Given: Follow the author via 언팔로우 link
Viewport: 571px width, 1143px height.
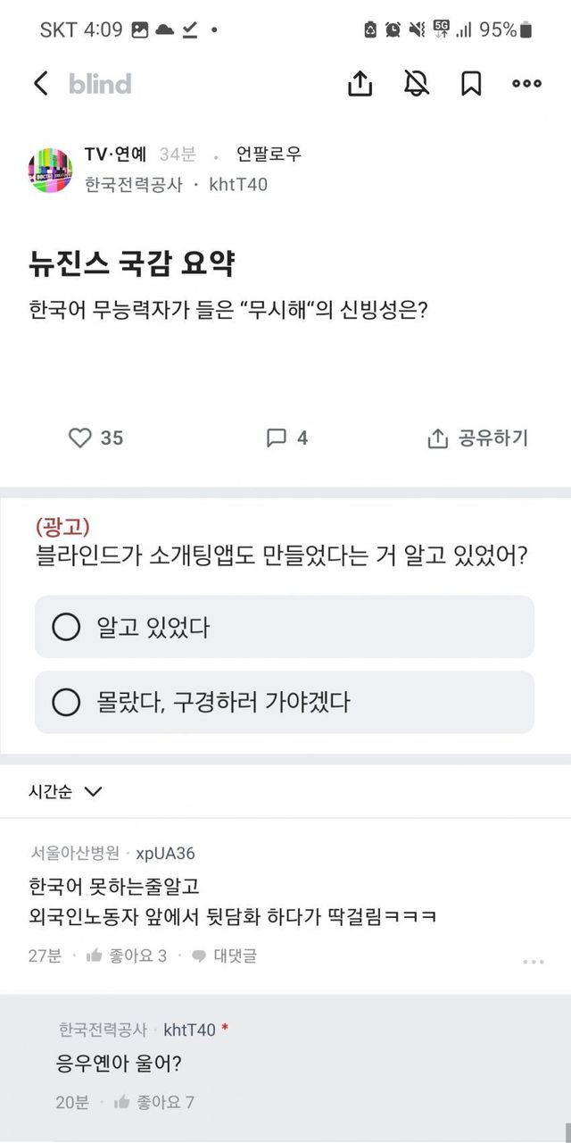Looking at the screenshot, I should (x=269, y=154).
